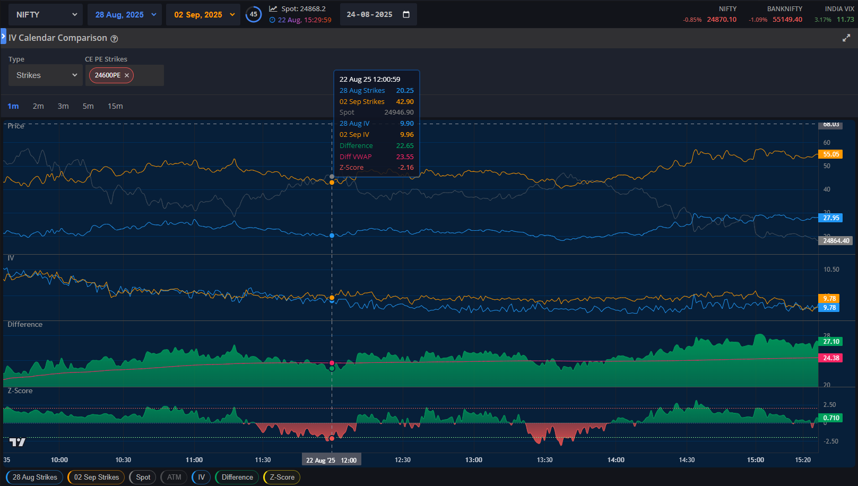This screenshot has height=486, width=858.
Task: Click the 45 refresh timer icon
Action: tap(254, 14)
